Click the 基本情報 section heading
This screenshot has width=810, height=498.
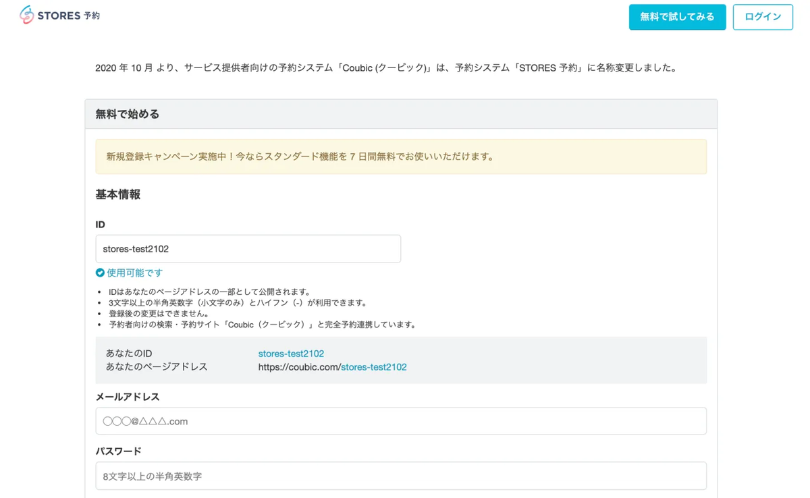click(x=118, y=194)
